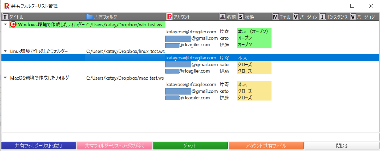Select katayose@rfcagiler.com under the MacOS folder
The width and height of the screenshot is (381, 152).
[191, 85]
